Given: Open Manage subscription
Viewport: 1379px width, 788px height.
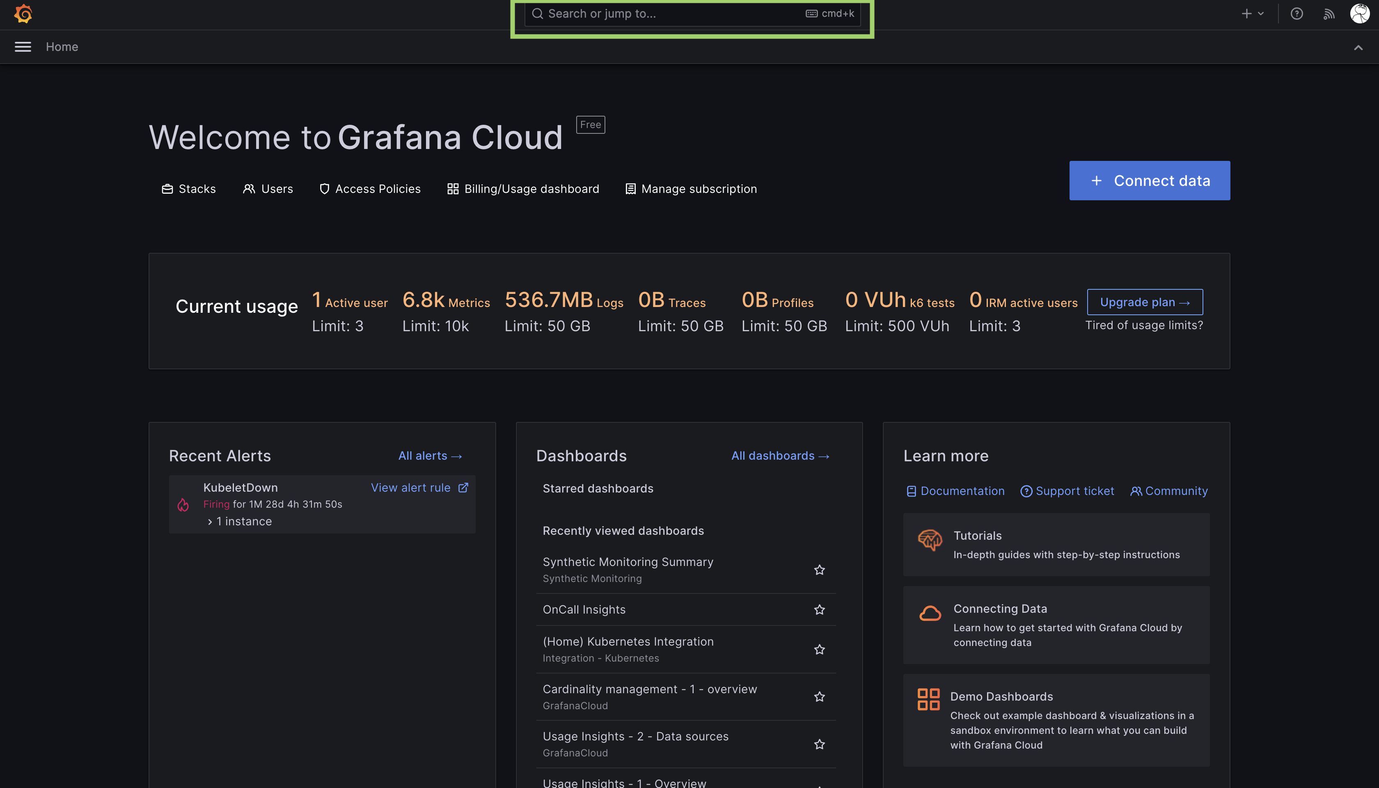Looking at the screenshot, I should coord(691,189).
